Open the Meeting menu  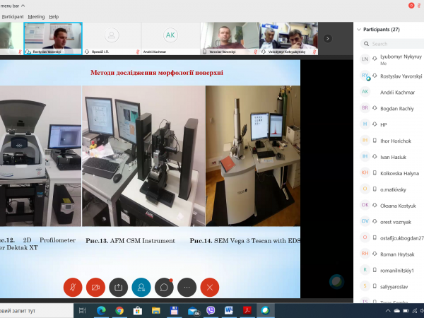35,16
